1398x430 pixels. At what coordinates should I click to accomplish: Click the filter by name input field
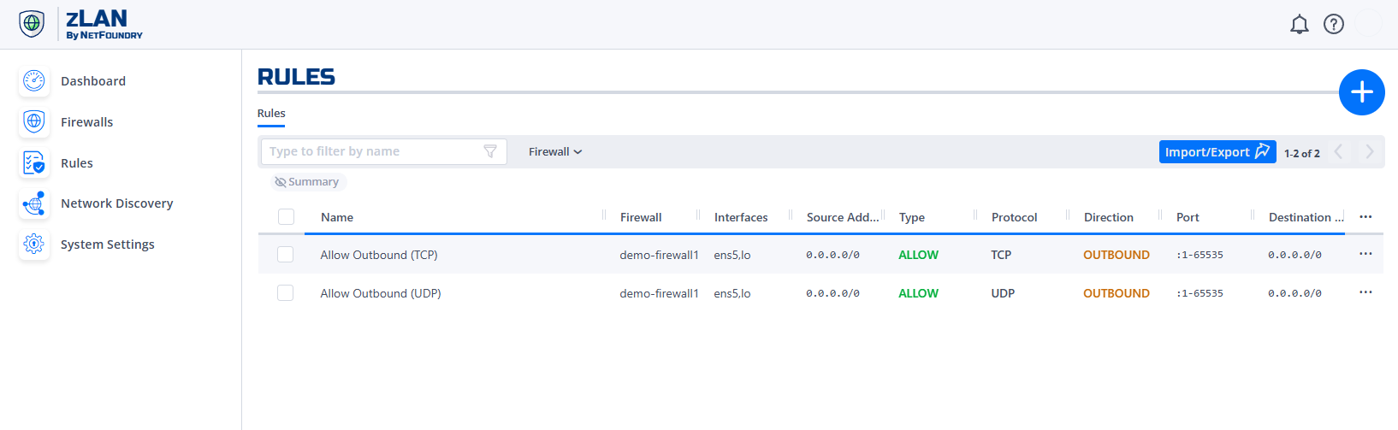372,151
